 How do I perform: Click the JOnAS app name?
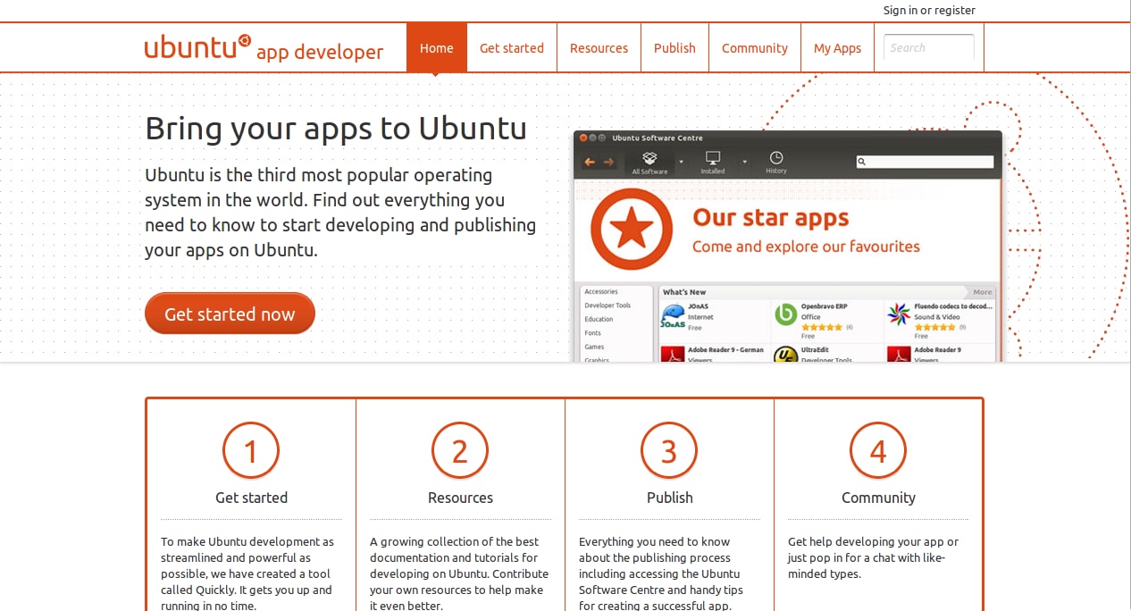(699, 306)
